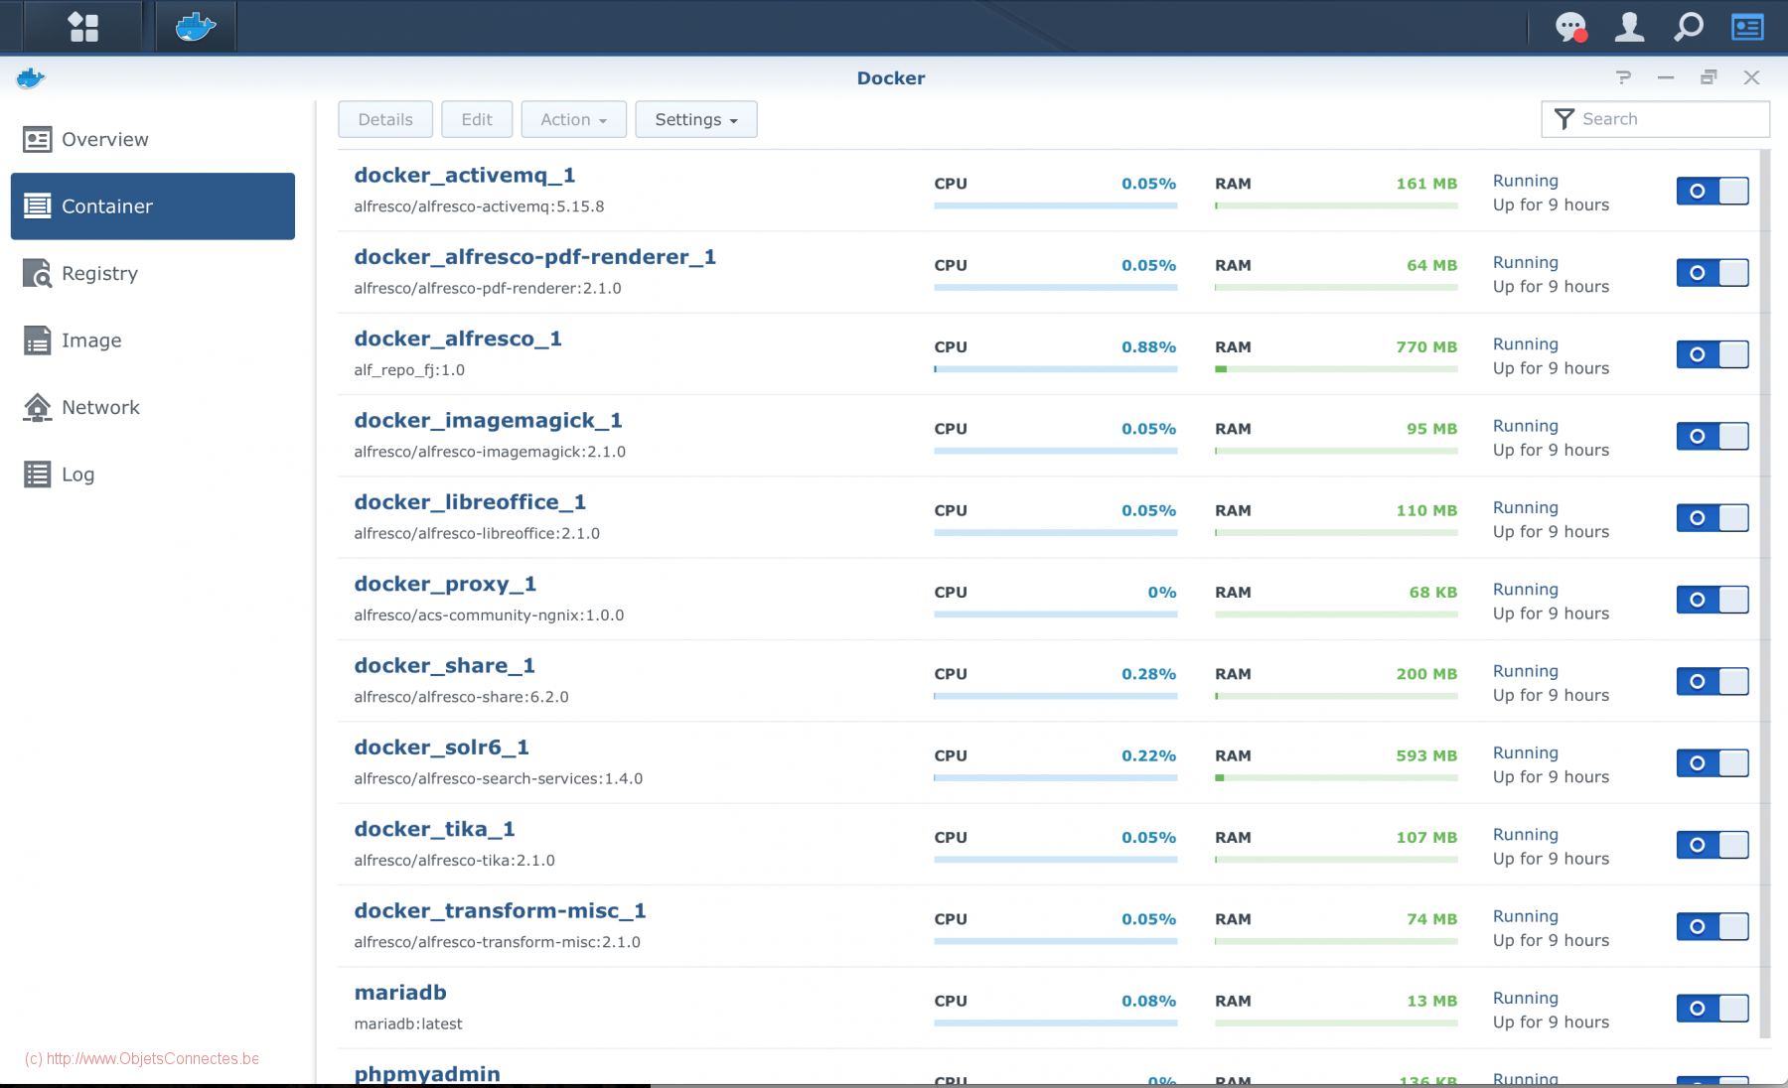Click the mariadb:latest image text
Image resolution: width=1788 pixels, height=1088 pixels.
coord(408,1024)
